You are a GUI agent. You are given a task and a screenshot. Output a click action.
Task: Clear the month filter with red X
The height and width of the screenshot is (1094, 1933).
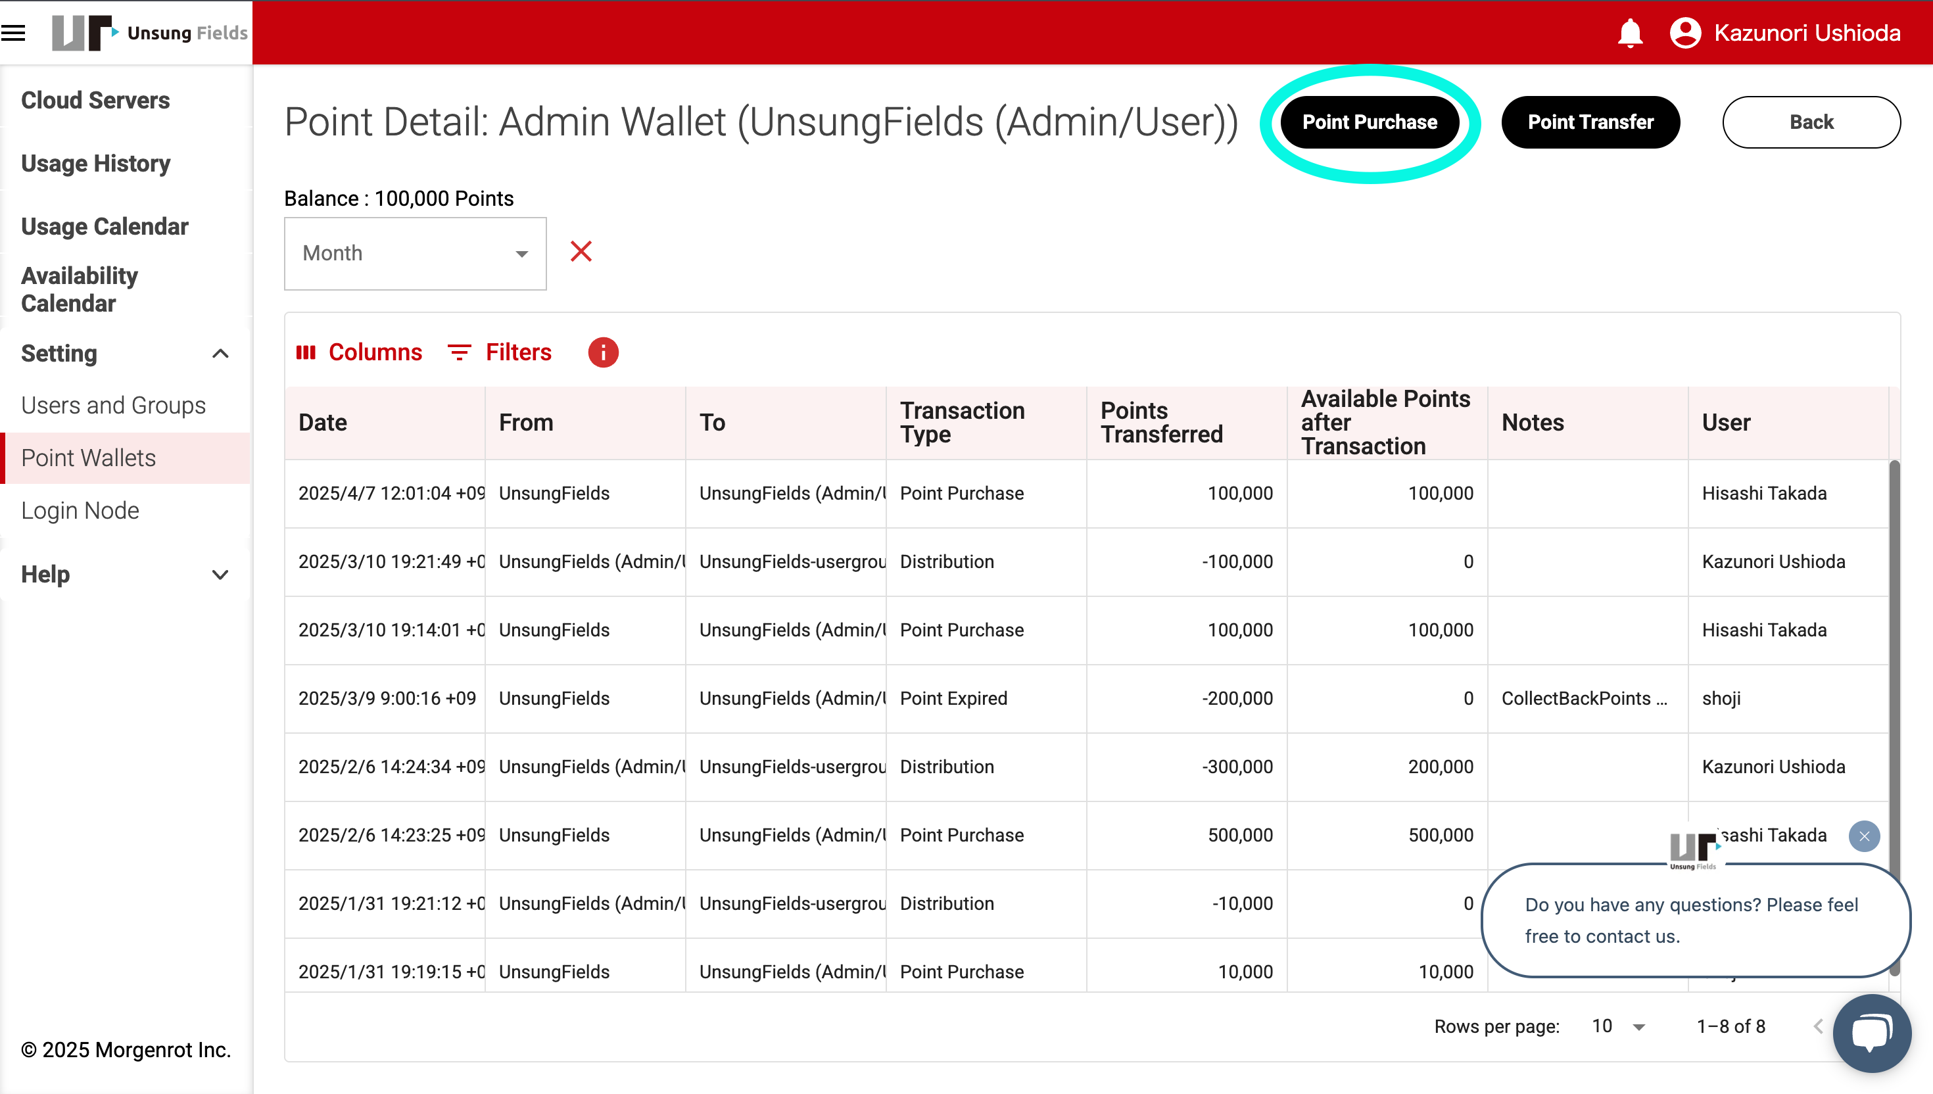click(x=581, y=252)
